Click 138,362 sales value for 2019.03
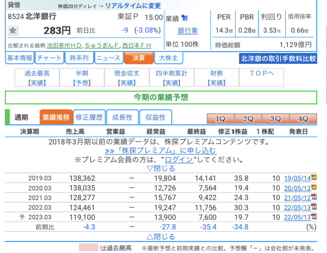 coord(82,178)
